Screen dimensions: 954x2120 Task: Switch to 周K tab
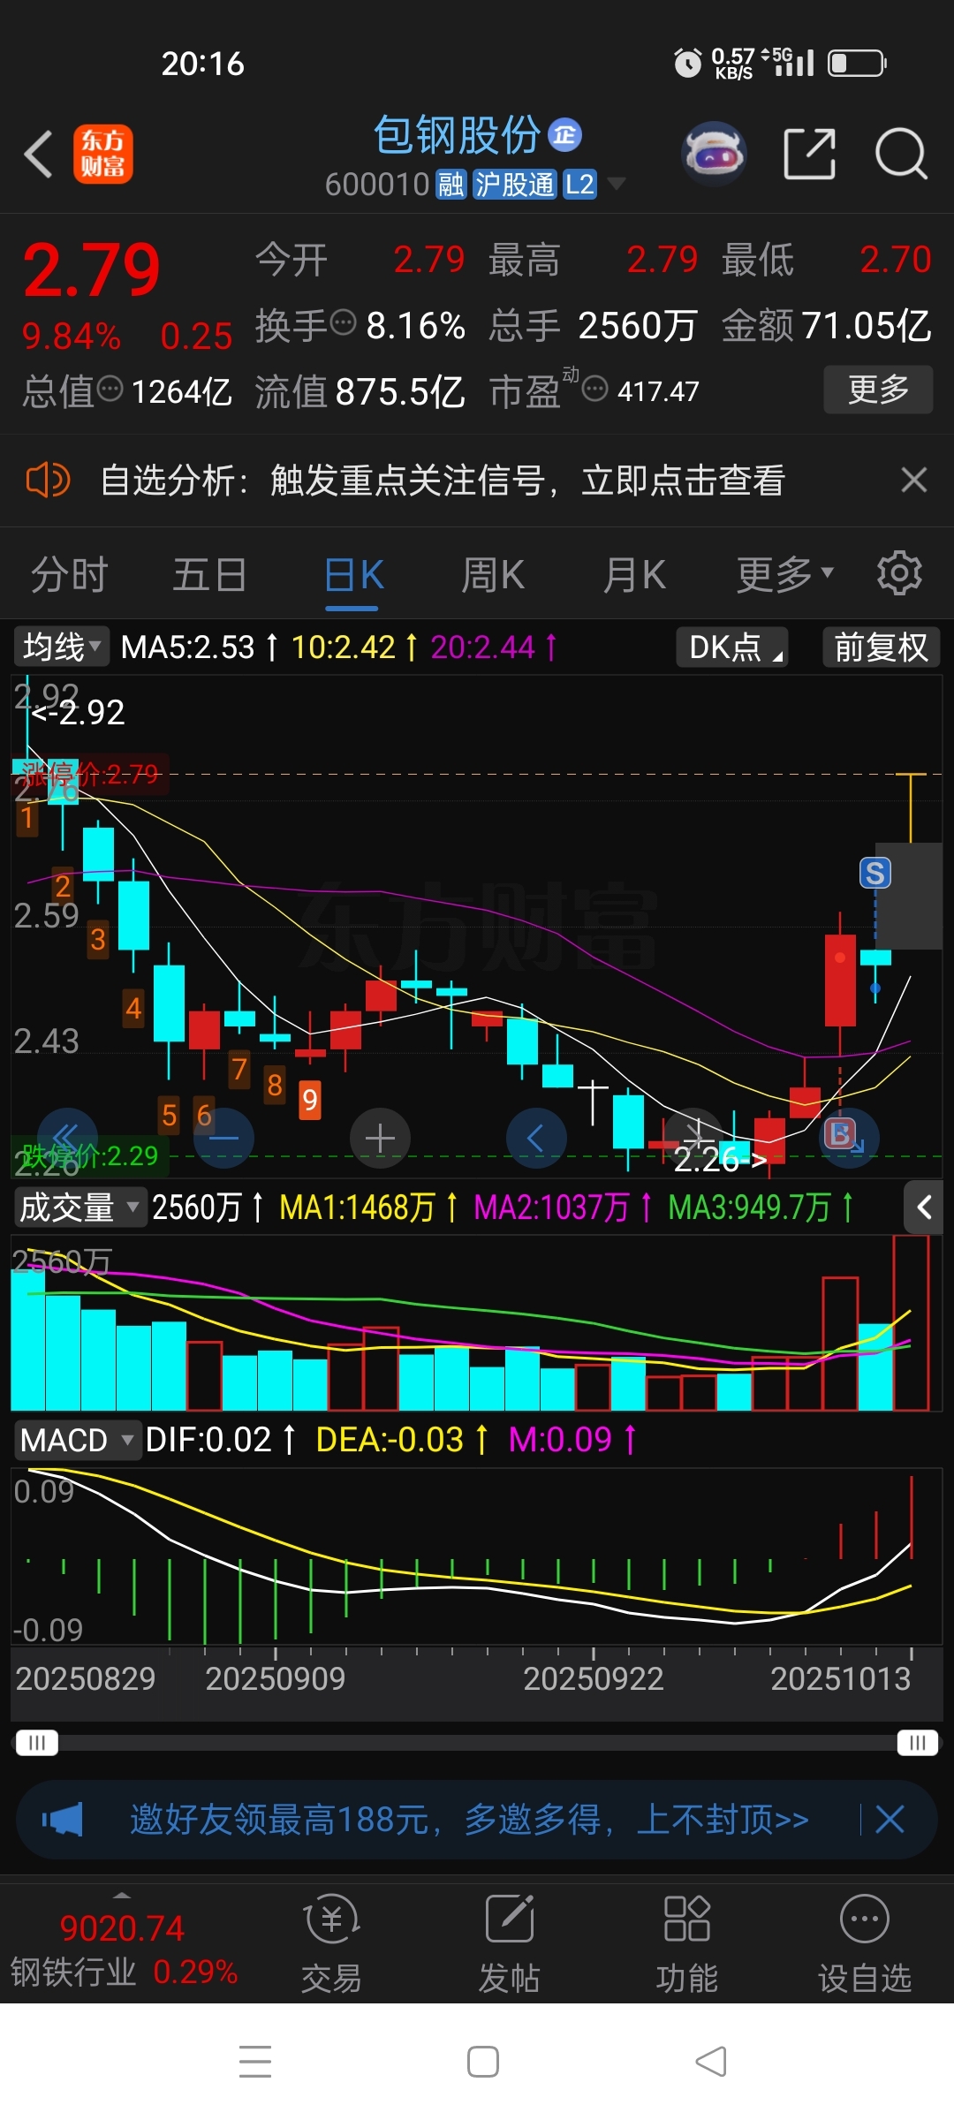(x=493, y=575)
